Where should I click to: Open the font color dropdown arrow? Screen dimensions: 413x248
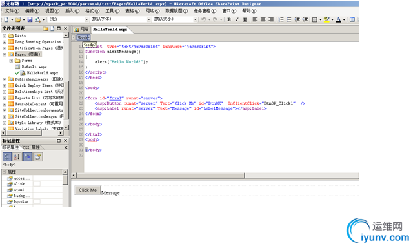click(x=344, y=19)
